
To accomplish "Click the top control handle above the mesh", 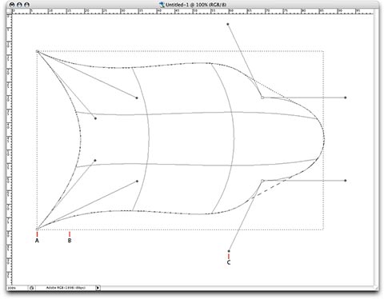I will tap(228, 24).
